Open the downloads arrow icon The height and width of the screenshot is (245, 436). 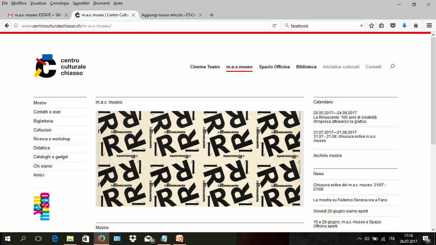404,26
